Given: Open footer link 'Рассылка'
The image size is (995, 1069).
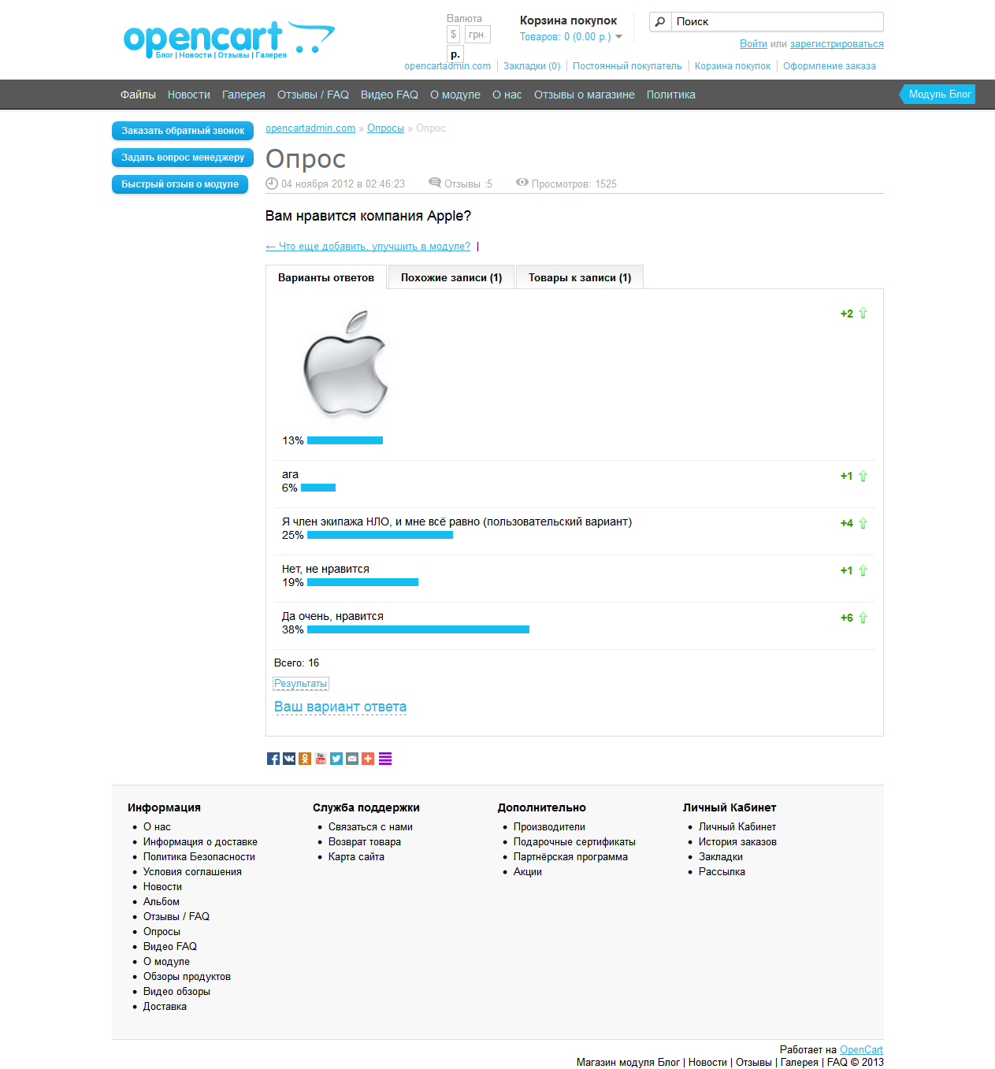Looking at the screenshot, I should [x=722, y=872].
